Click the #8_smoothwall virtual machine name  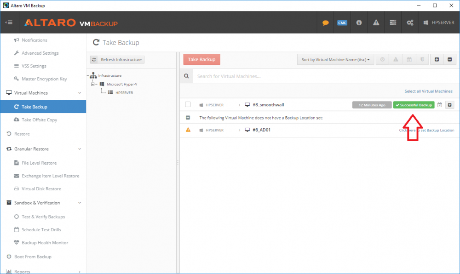point(268,105)
